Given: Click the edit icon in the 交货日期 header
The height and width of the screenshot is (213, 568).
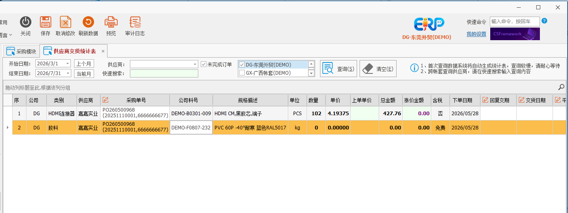Looking at the screenshot, I should pyautogui.click(x=522, y=100).
